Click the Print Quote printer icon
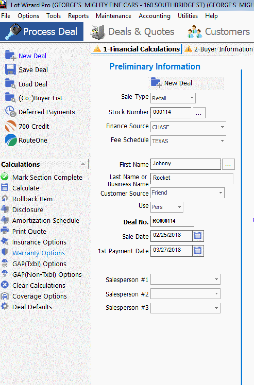This screenshot has width=254, height=385. pos(5,231)
